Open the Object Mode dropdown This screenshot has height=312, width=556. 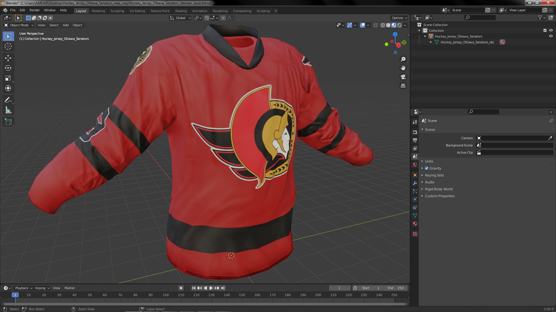coord(19,25)
